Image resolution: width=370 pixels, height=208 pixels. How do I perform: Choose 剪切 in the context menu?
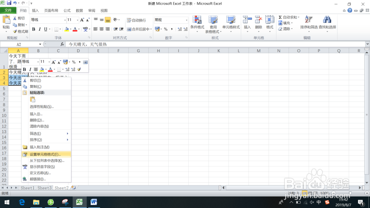pos(46,81)
